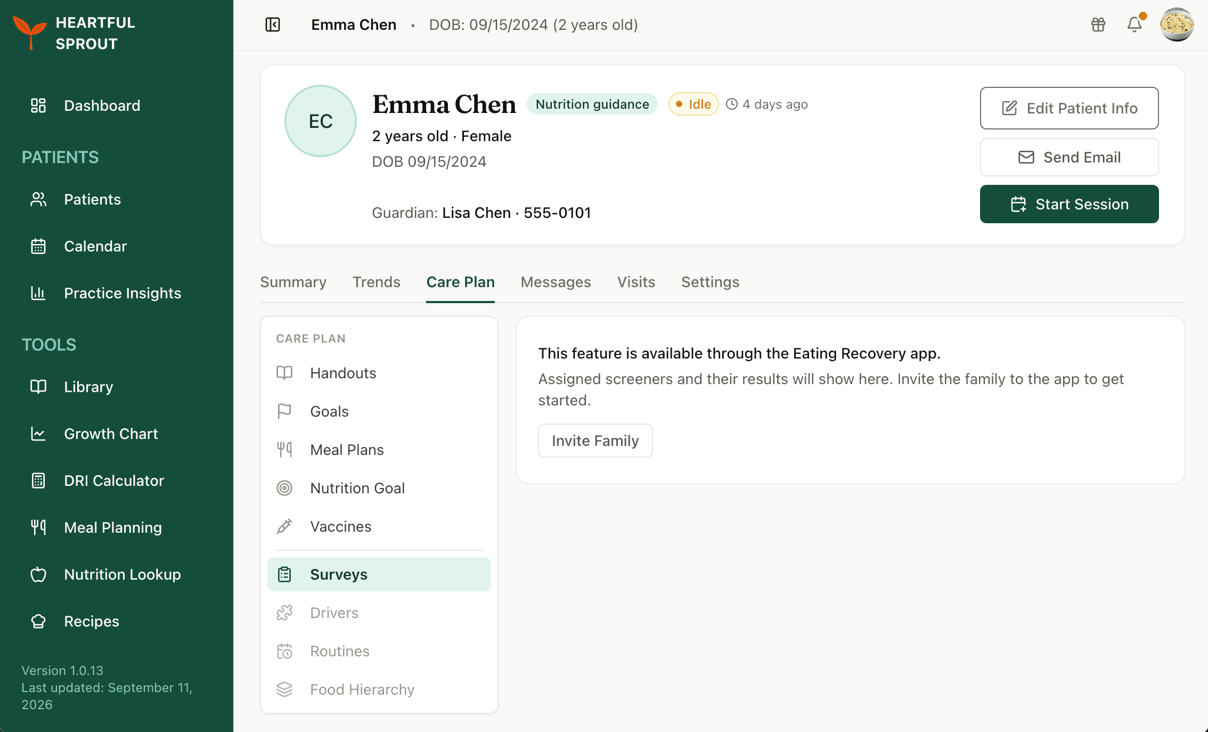Click the Nutrition Goal target icon
1208x732 pixels.
pos(284,488)
